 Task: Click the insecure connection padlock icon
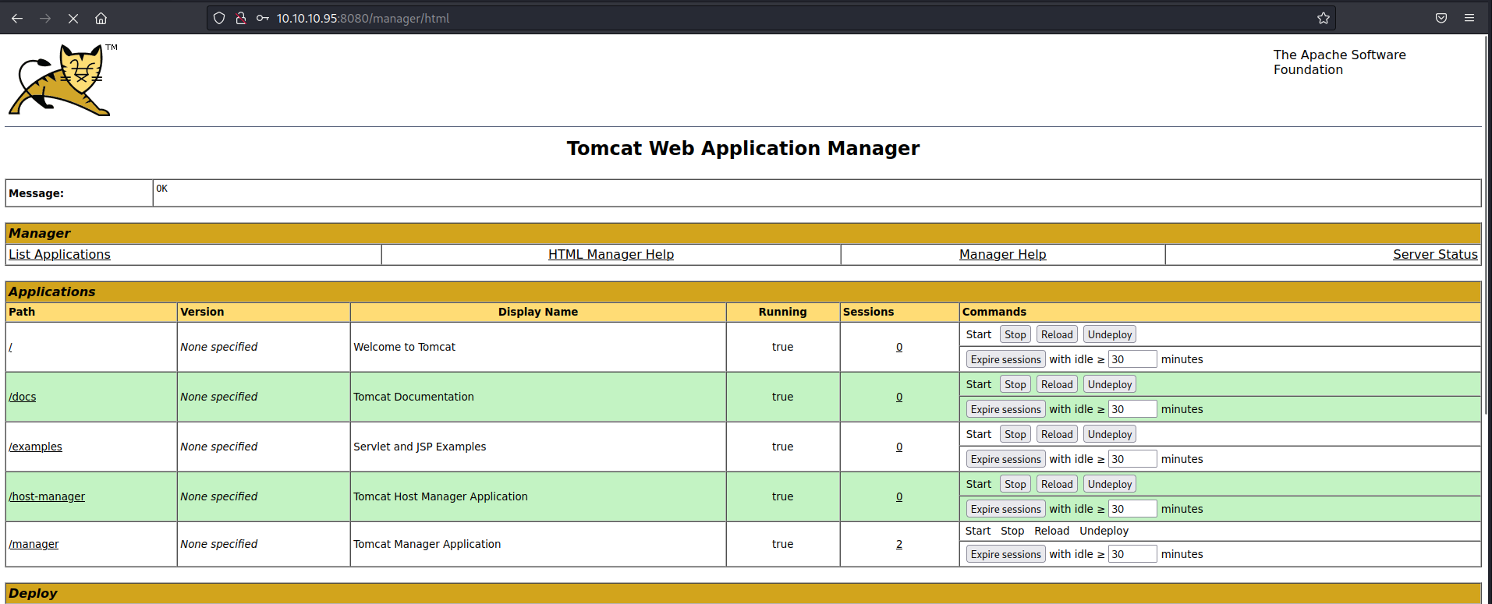point(241,18)
